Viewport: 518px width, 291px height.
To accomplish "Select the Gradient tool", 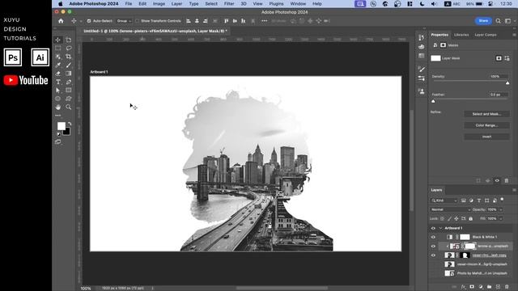I will point(68,74).
